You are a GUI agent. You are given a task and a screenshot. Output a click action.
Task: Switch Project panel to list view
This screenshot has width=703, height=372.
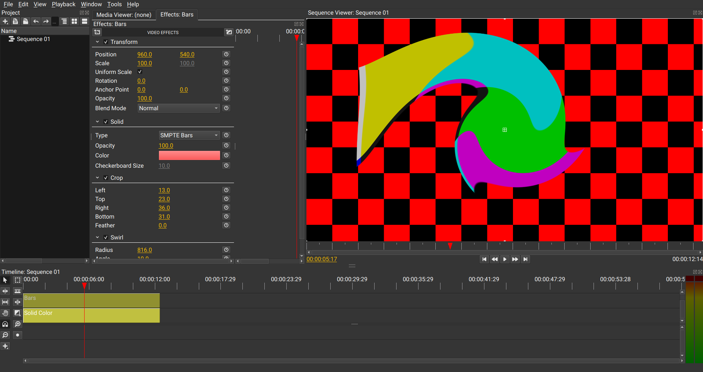85,21
